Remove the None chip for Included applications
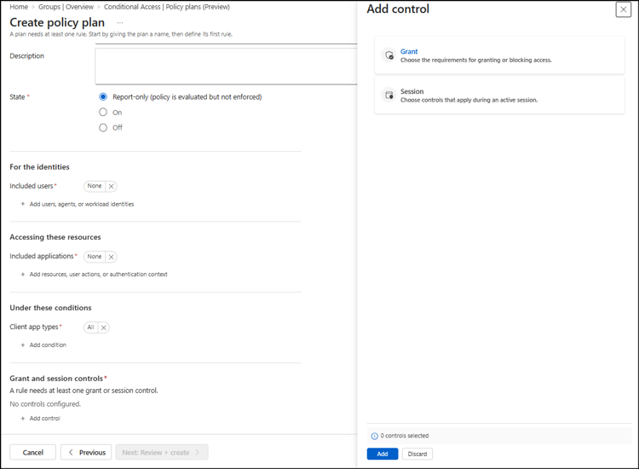The height and width of the screenshot is (469, 639). point(111,257)
